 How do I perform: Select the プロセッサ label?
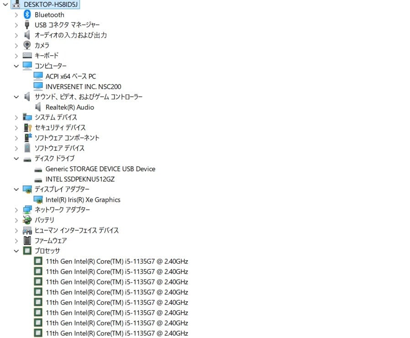click(48, 251)
